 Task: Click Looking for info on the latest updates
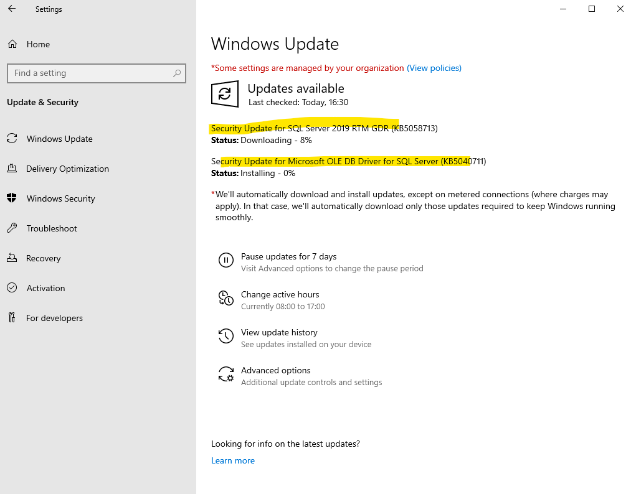click(x=285, y=444)
